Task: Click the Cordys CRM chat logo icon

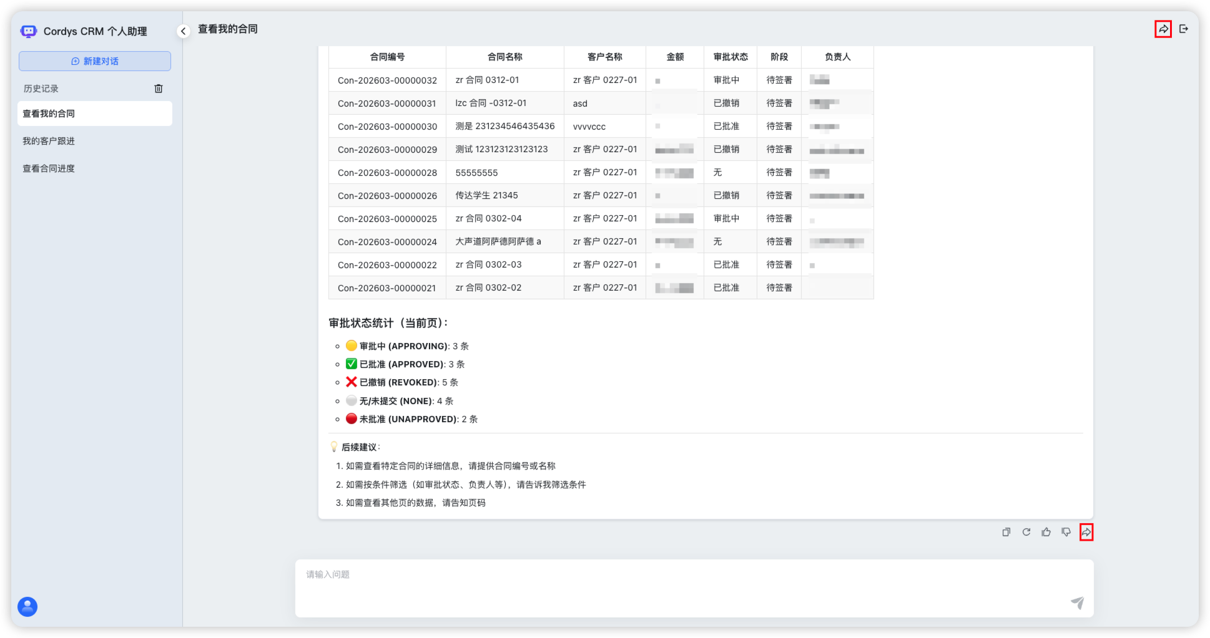Action: click(x=28, y=31)
